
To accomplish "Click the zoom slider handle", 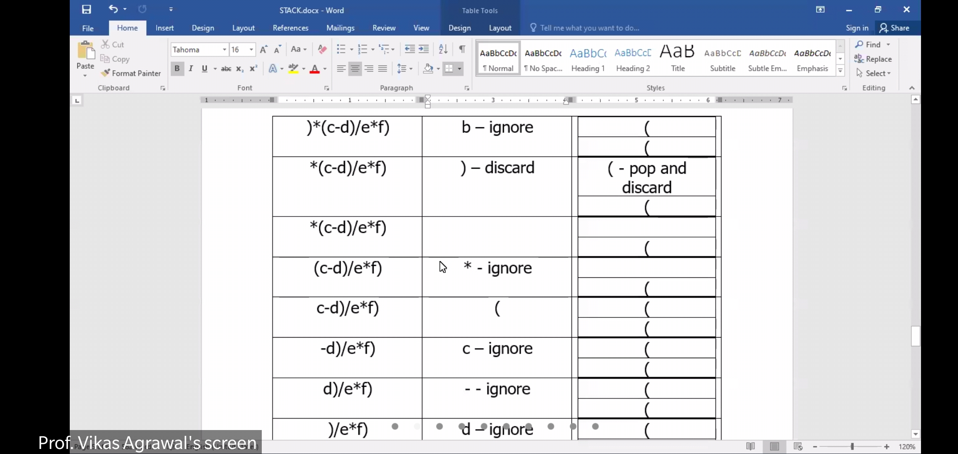I will (852, 446).
